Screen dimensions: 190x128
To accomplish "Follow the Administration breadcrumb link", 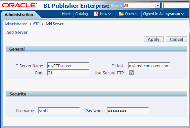I will (16, 24).
